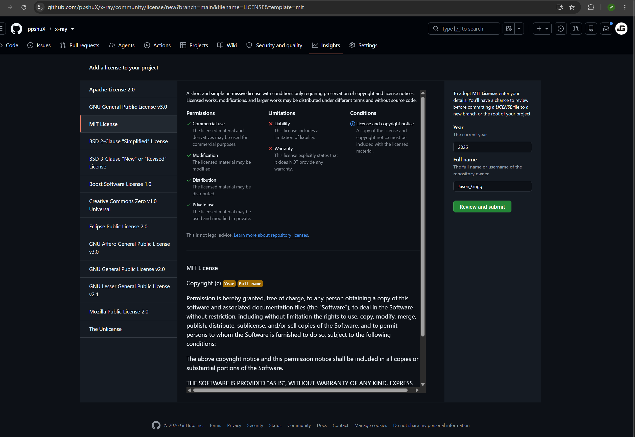Open Copilot chat icon in header
This screenshot has height=437, width=635.
[x=508, y=29]
